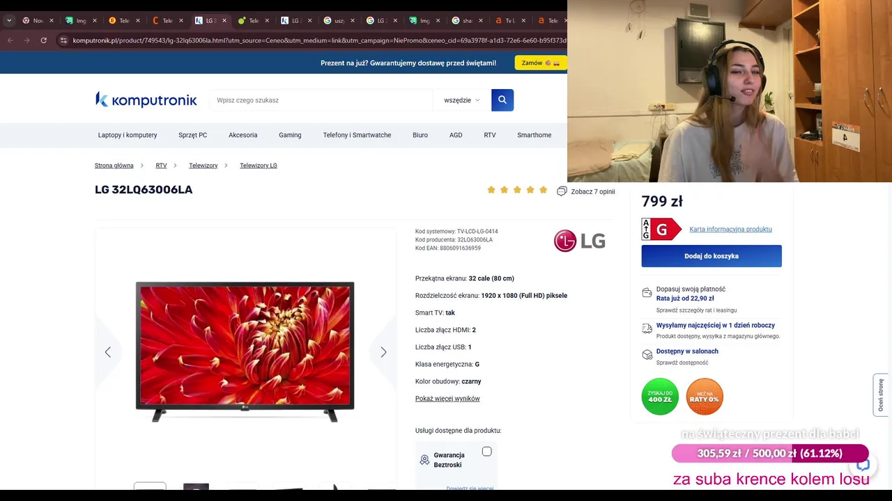Viewport: 892px width, 501px height.
Task: Click the delivery truck shipping icon
Action: tap(647, 328)
